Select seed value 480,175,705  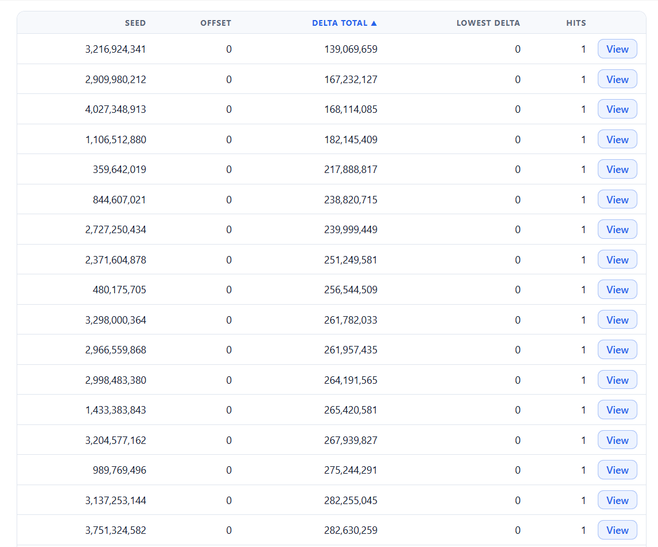tap(119, 289)
